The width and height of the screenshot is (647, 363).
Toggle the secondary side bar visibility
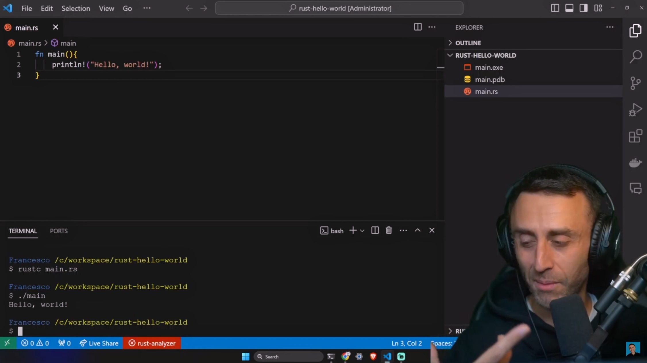click(584, 8)
